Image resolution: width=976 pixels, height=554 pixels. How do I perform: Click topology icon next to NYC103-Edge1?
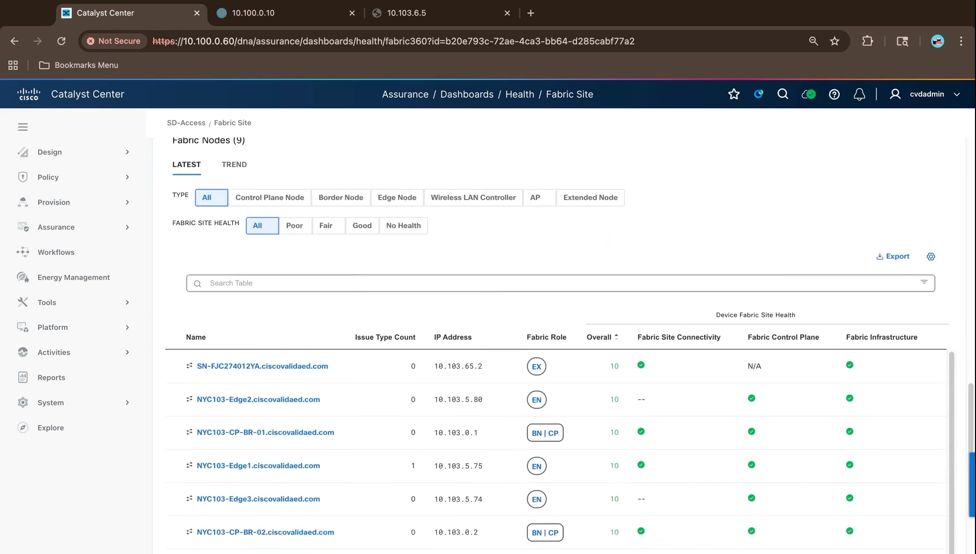point(189,465)
